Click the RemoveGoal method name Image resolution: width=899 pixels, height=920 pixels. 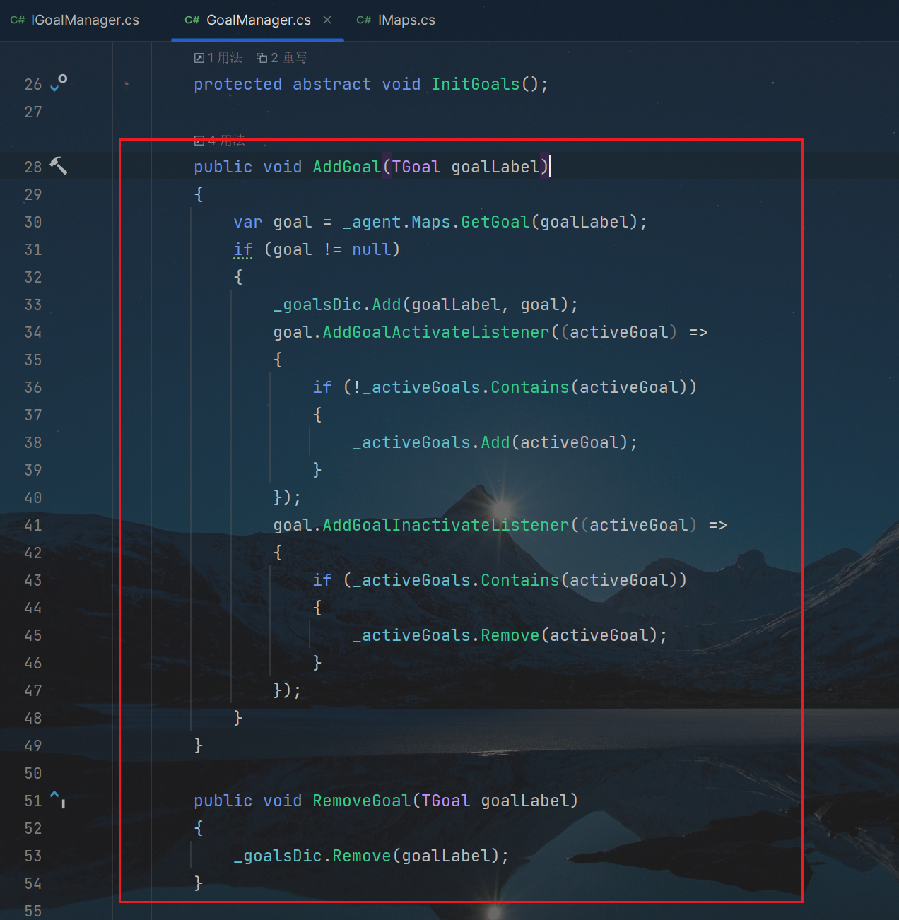361,801
